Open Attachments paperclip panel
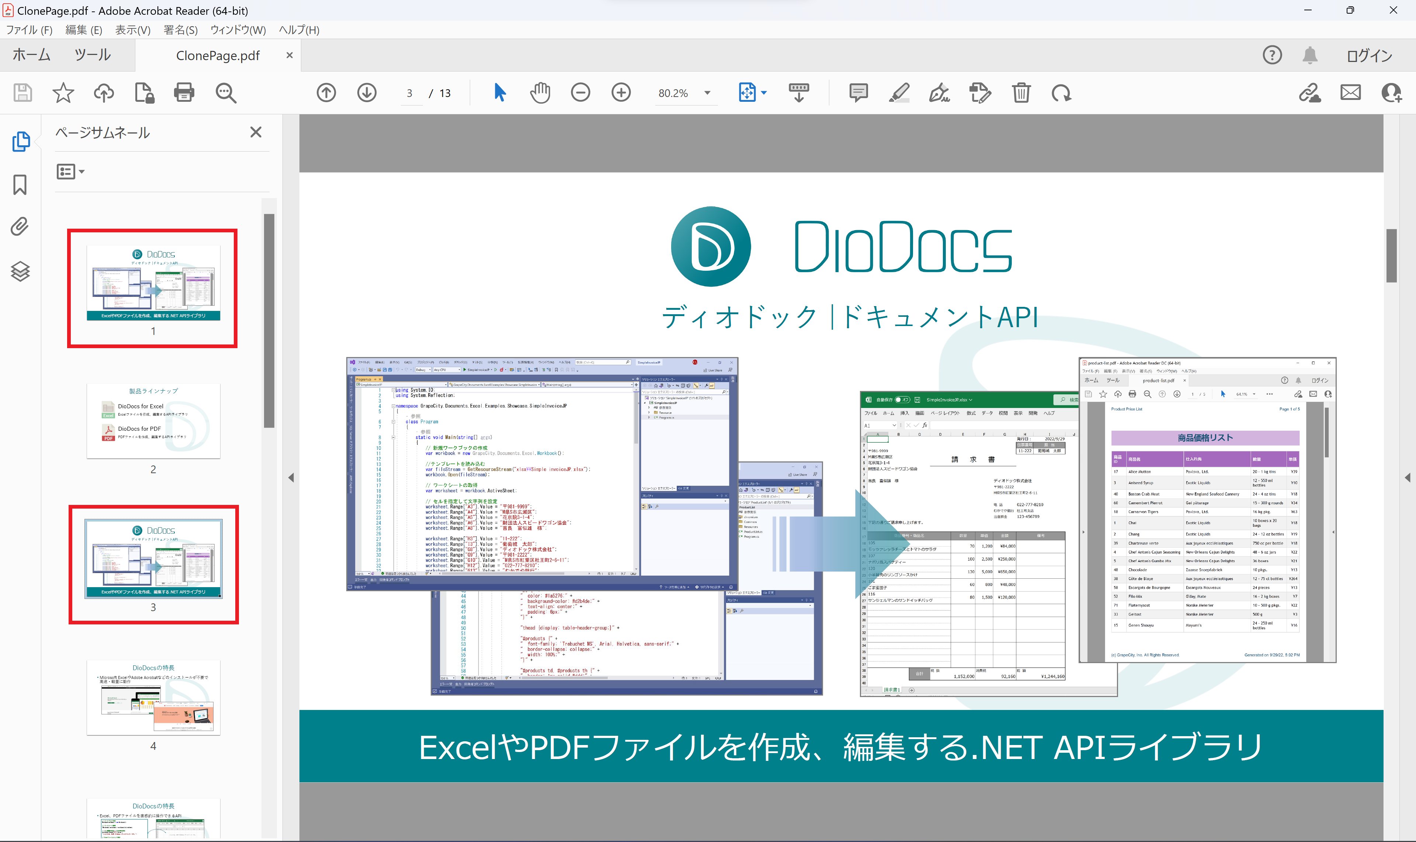 20,226
